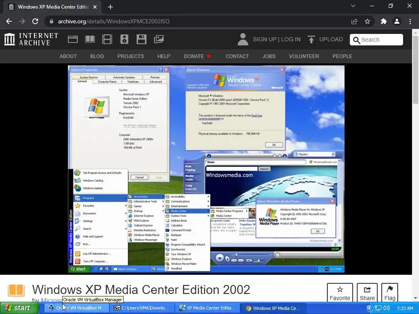Go back with browser back arrow
The height and width of the screenshot is (314, 419).
click(9, 21)
